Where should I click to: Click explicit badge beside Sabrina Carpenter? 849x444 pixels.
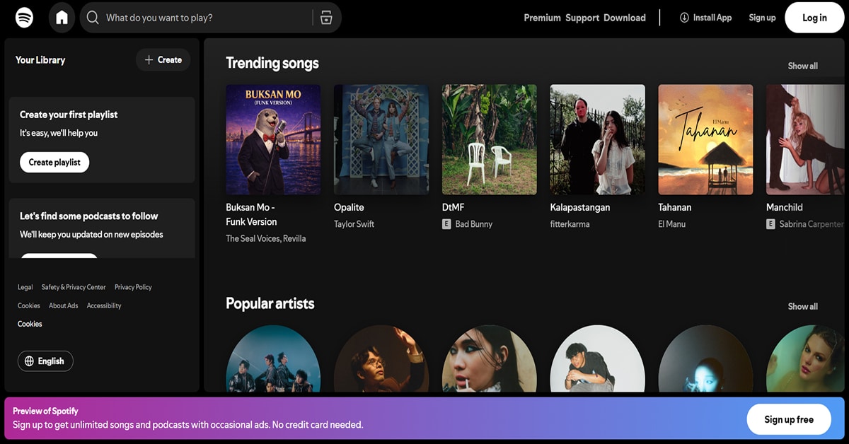(x=770, y=224)
